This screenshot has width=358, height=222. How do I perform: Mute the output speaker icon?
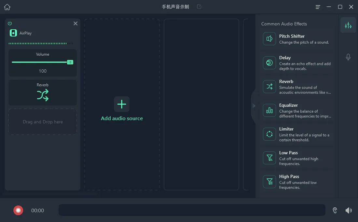pyautogui.click(x=349, y=210)
